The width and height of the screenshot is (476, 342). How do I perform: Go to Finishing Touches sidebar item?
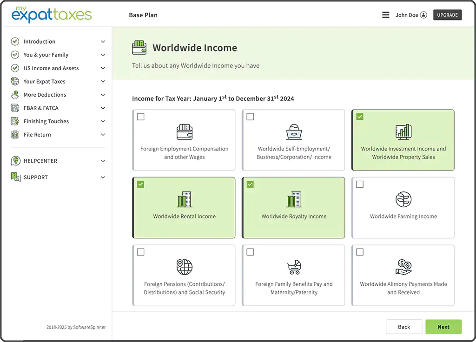click(46, 121)
